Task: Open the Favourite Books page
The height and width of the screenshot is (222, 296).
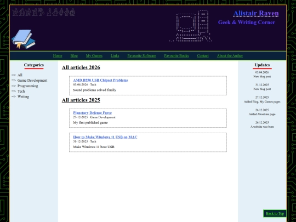Action: click(177, 56)
